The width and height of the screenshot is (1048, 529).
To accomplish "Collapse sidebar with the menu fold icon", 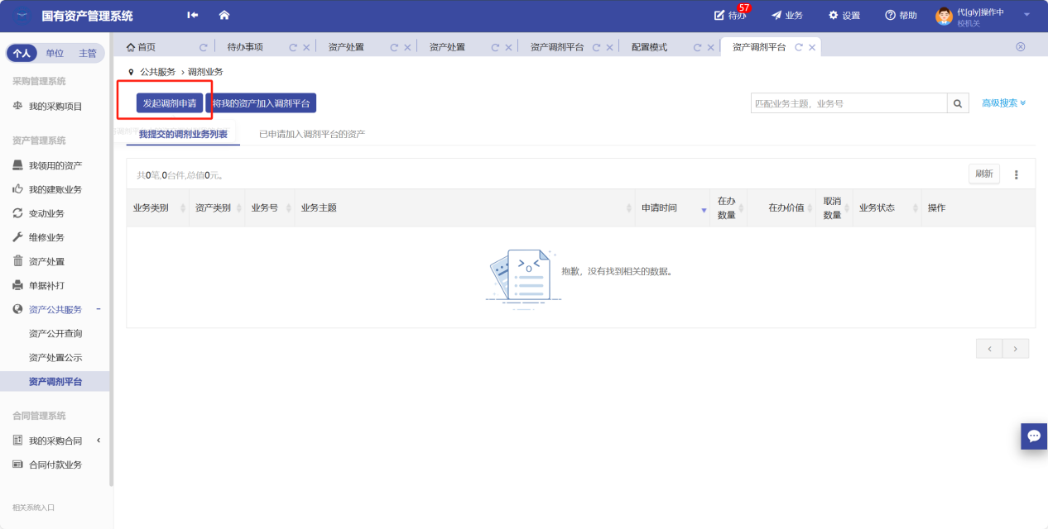I will click(193, 16).
